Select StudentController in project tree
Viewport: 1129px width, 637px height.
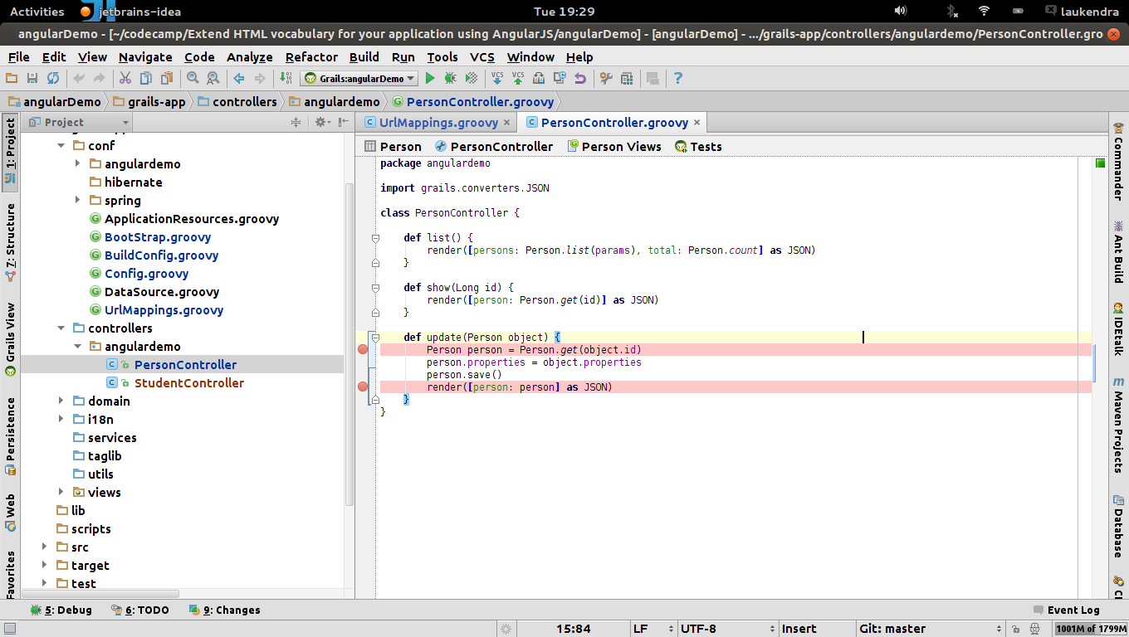click(x=188, y=382)
